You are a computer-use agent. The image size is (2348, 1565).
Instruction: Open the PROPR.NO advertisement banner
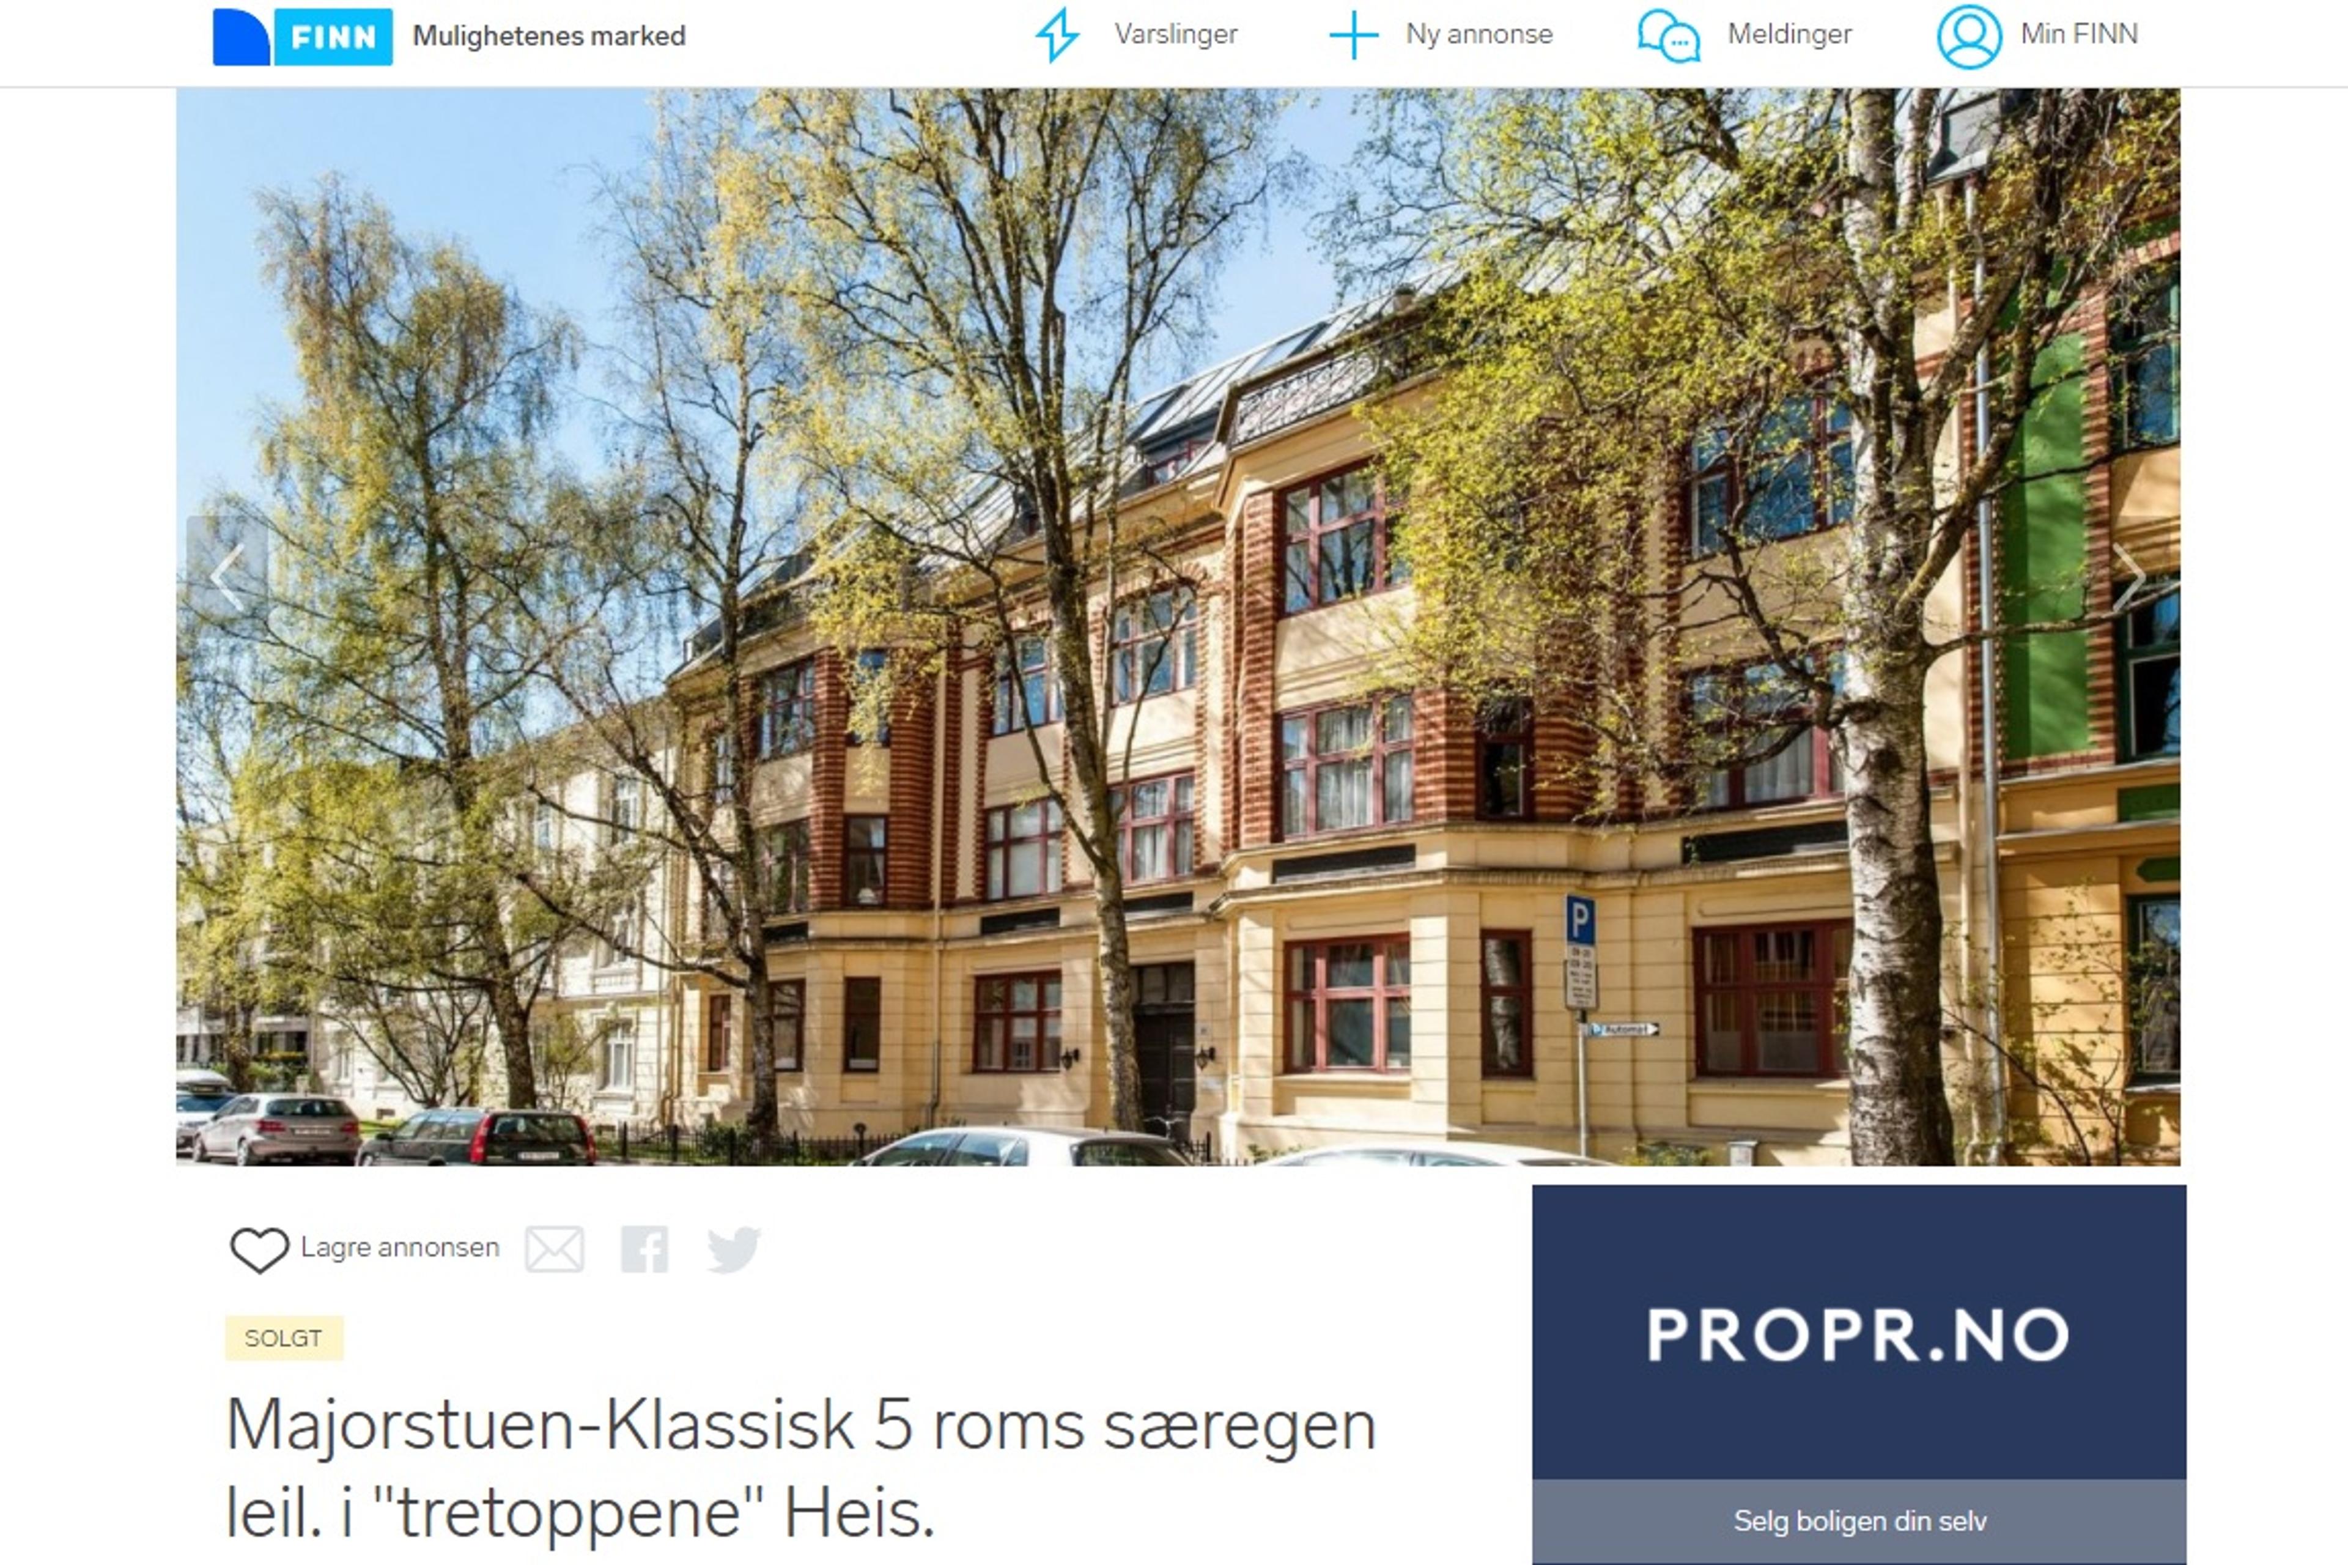[x=1859, y=1333]
